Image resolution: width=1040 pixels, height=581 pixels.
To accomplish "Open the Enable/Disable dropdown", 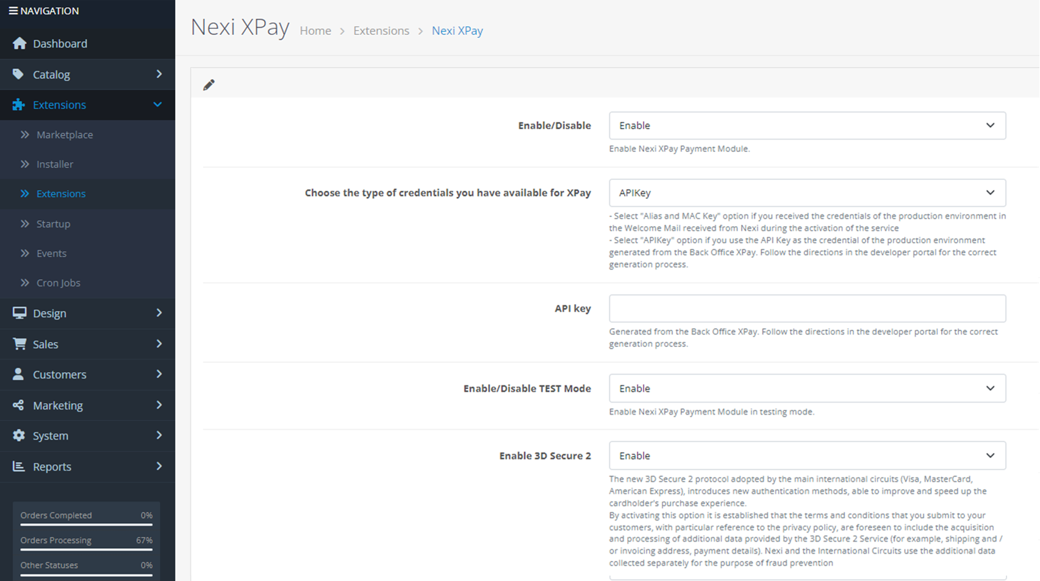I will click(x=807, y=126).
